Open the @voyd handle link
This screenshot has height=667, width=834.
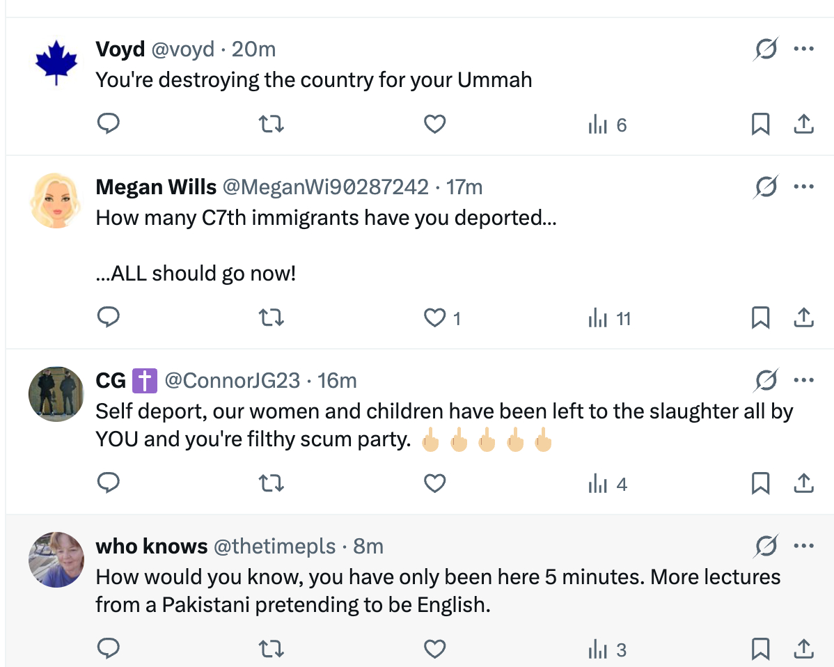182,49
